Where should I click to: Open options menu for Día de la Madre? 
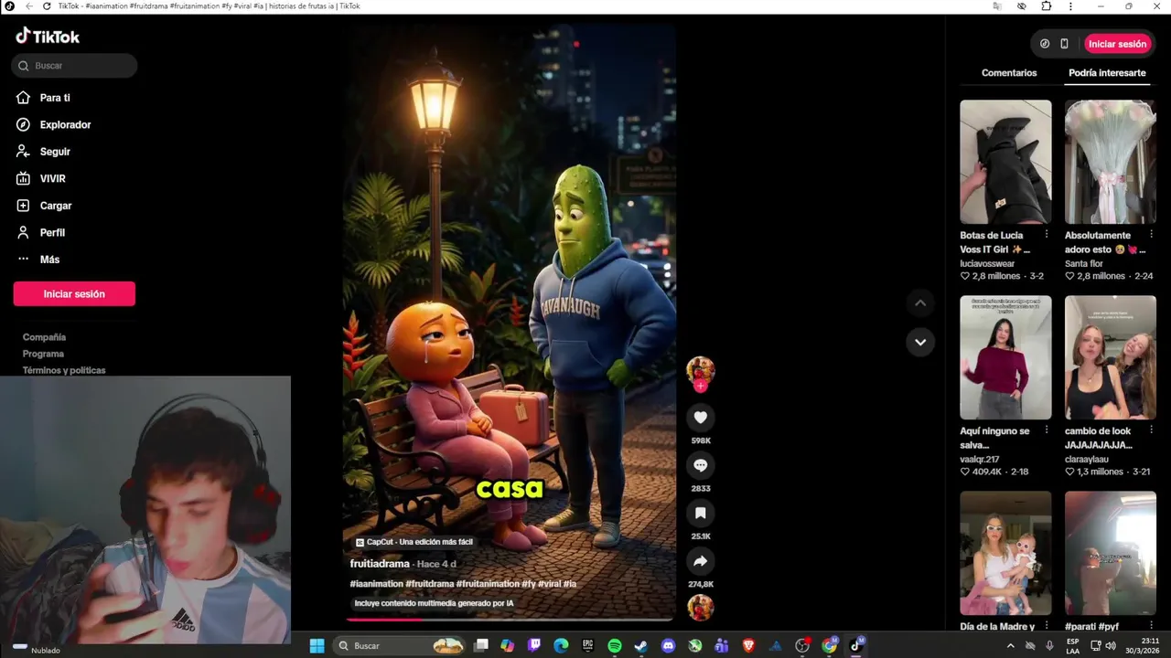(1047, 626)
